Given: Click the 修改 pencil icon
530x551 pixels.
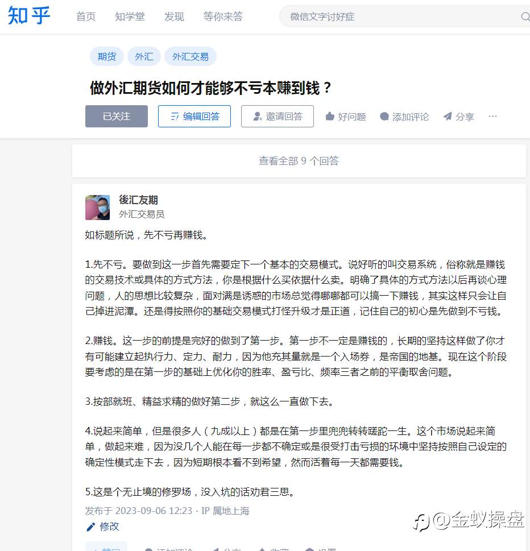Looking at the screenshot, I should click(x=90, y=527).
